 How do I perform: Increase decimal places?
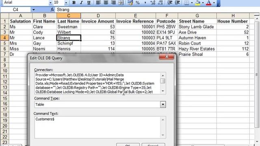pyautogui.click(x=153, y=3)
